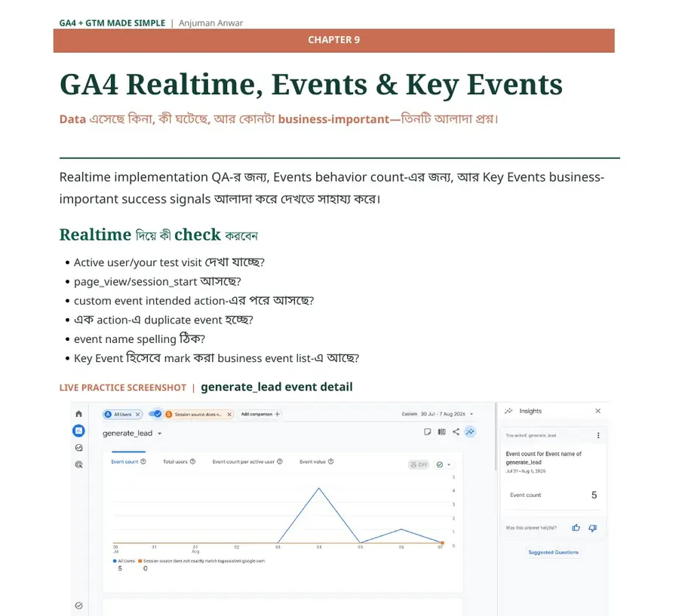Open the Explore icon in sidebar
This screenshot has width=679, height=616.
78,448
